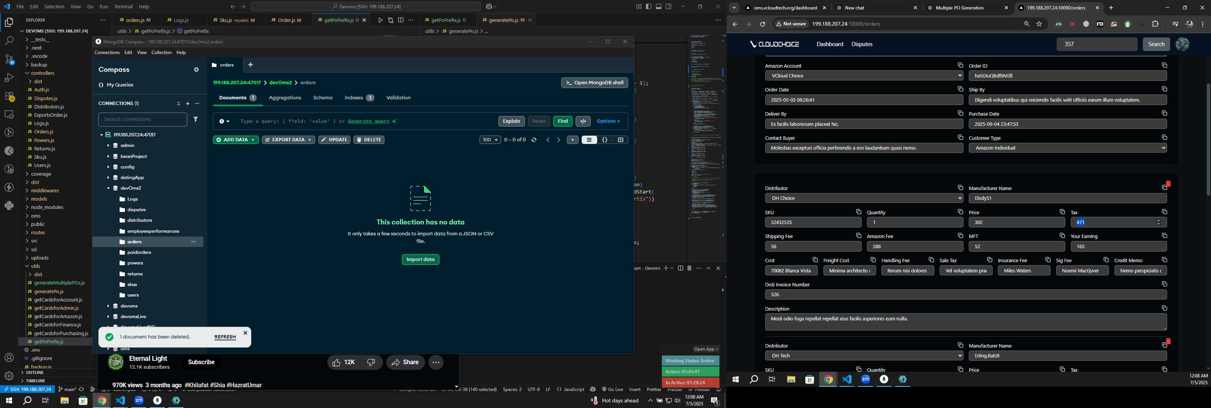Image resolution: width=1211 pixels, height=408 pixels.
Task: Delete the DH Choice distributor item
Action: [1168, 184]
